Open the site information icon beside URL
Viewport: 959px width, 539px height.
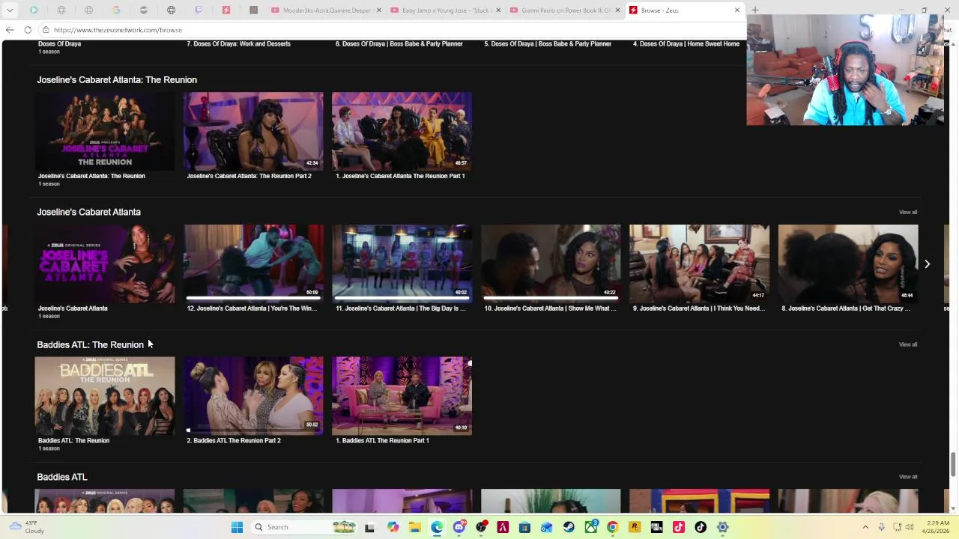tap(46, 30)
